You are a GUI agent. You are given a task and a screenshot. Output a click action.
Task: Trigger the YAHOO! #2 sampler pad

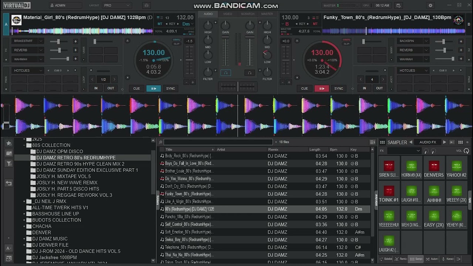click(456, 168)
